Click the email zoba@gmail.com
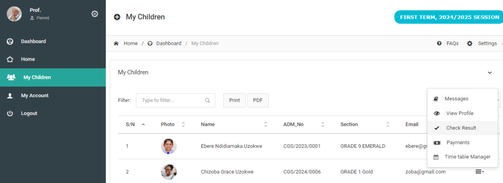This screenshot has width=503, height=183. [x=425, y=172]
